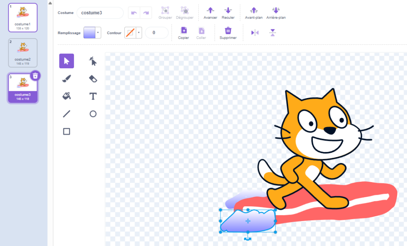
Task: Bring shape forward with Avancer
Action: [210, 13]
